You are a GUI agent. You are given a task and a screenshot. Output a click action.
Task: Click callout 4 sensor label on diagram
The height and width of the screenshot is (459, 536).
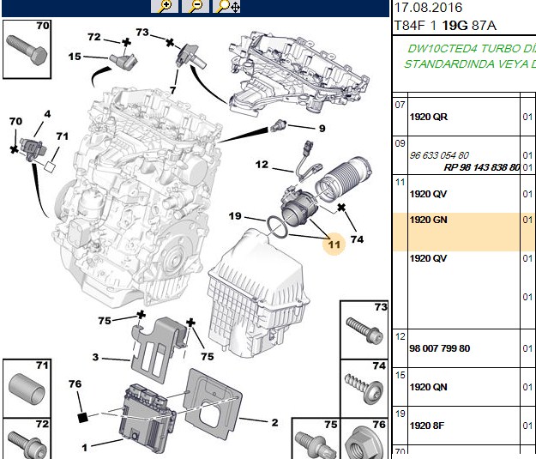click(47, 114)
